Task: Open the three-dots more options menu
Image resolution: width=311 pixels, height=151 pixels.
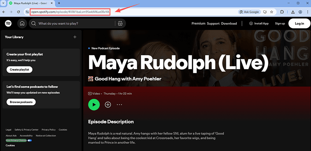Action: [x=119, y=105]
